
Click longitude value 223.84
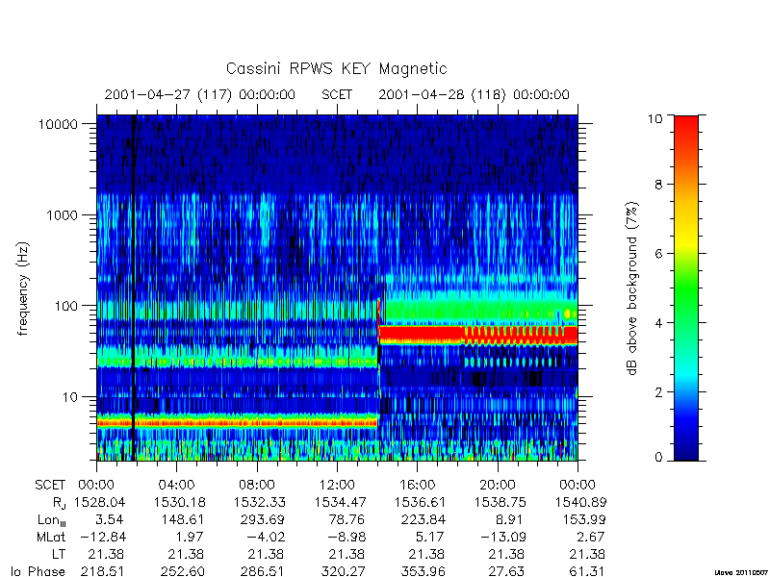tap(423, 519)
